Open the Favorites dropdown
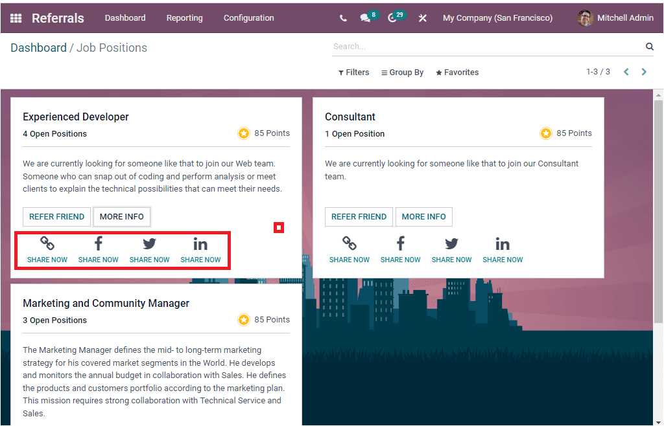664x426 pixels. pos(456,72)
